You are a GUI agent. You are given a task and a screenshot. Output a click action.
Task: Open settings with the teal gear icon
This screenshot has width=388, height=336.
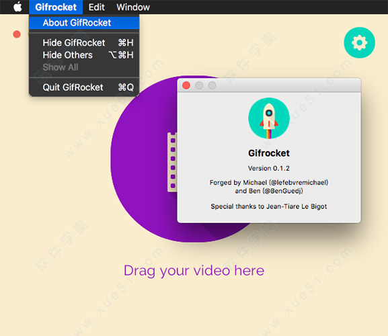point(359,42)
